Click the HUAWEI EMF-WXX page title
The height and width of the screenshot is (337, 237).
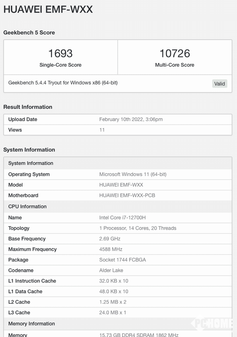pos(48,10)
